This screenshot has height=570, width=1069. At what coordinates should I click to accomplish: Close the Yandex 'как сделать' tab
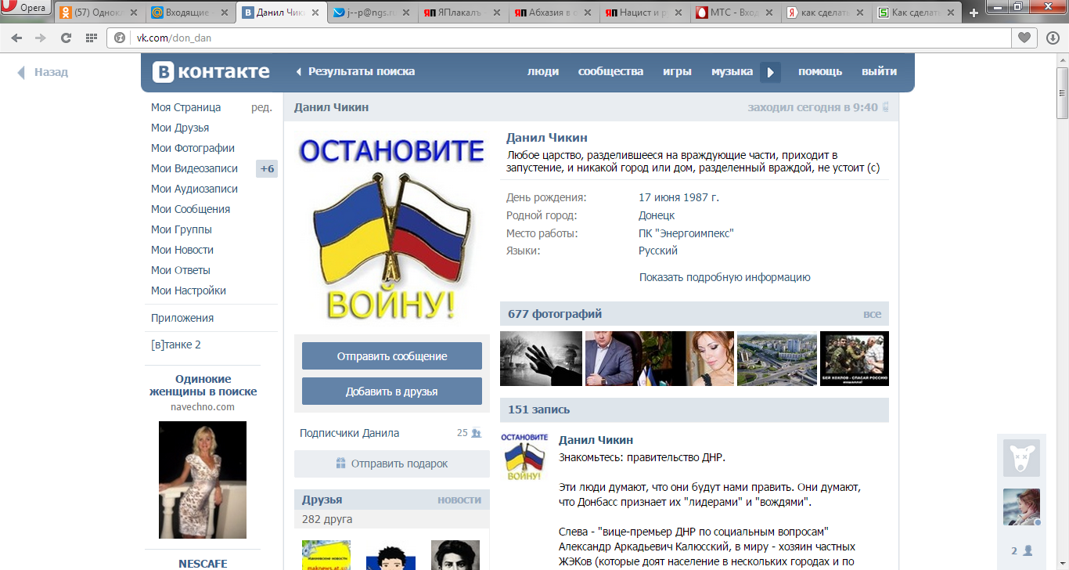coord(861,13)
